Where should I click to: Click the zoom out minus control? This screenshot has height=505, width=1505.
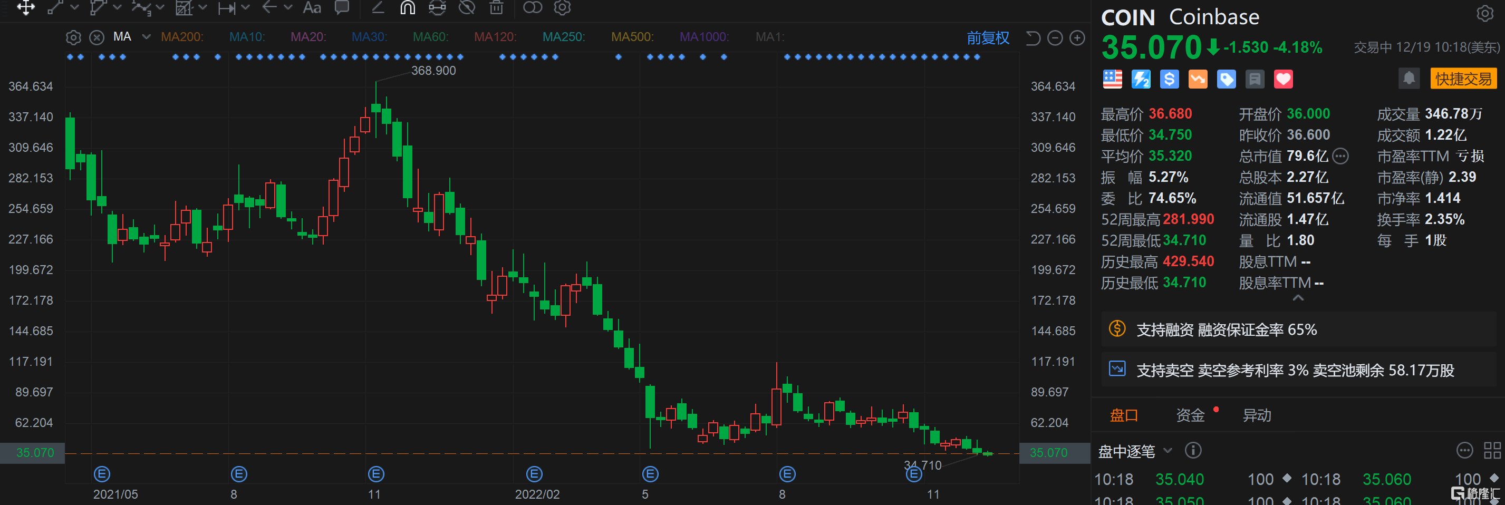tap(1055, 37)
